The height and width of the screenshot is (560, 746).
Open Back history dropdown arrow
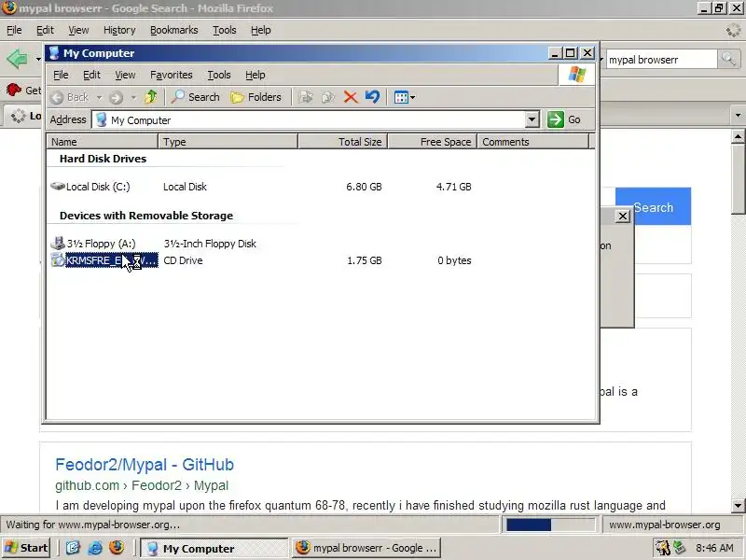point(100,98)
